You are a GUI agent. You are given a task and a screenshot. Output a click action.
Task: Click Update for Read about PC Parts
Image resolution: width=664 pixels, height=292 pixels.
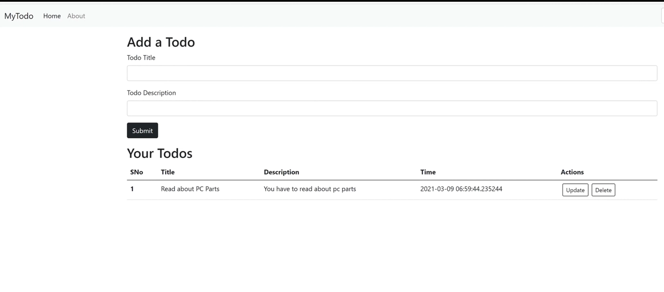575,190
